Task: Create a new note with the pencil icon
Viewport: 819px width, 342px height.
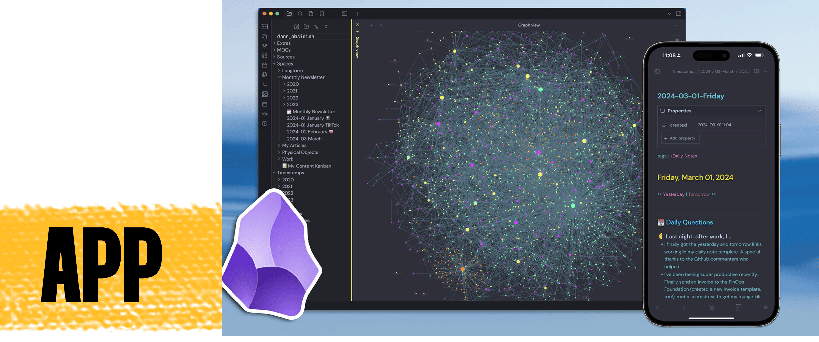Action: pos(297,26)
